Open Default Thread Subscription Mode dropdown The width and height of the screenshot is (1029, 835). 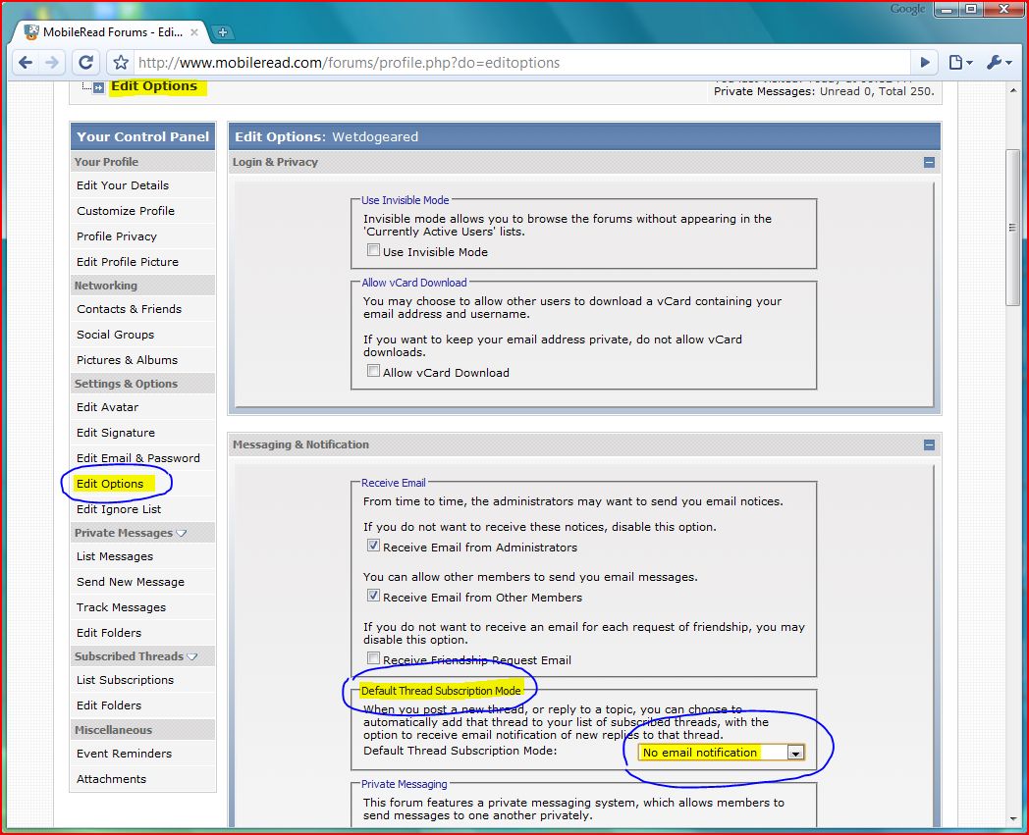[x=722, y=753]
